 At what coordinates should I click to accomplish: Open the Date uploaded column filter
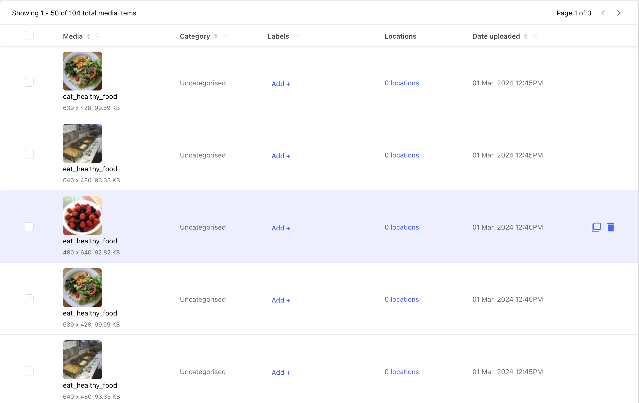pyautogui.click(x=535, y=36)
